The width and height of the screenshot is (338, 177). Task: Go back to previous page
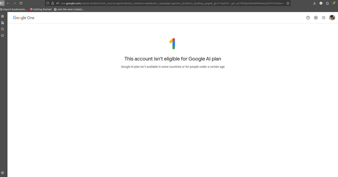pos(8,3)
